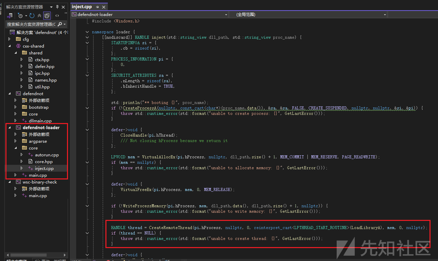
Task: Click the cfg folder icon
Action: (x=18, y=39)
